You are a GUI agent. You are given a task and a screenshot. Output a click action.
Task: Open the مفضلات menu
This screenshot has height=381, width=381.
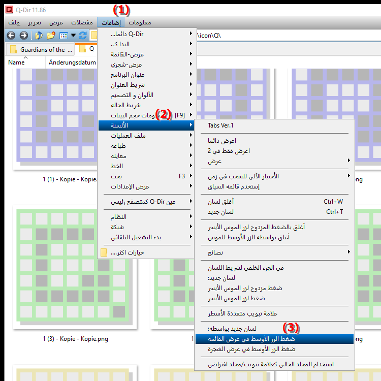[82, 22]
